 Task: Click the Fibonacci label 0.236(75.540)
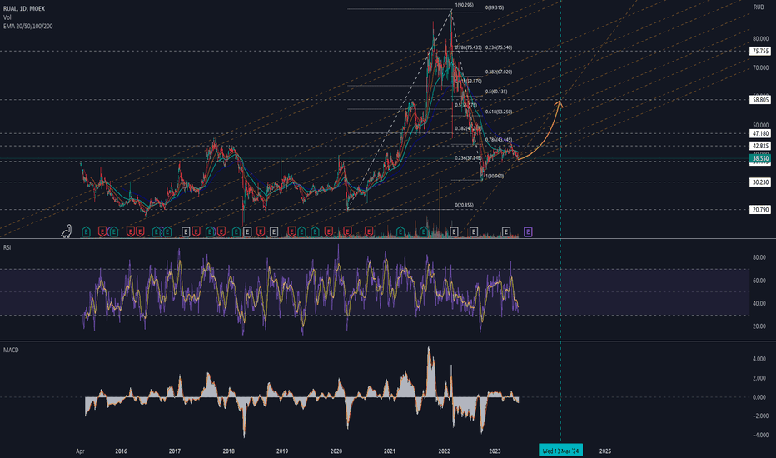click(x=499, y=47)
